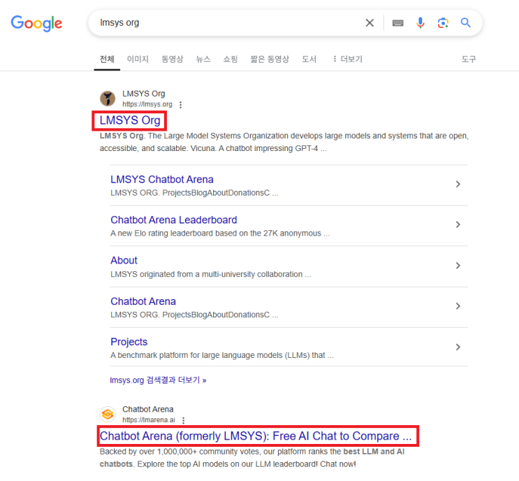Screen dimensions: 519x481
Task: Click the https://lmsys.org URL text
Action: point(147,104)
